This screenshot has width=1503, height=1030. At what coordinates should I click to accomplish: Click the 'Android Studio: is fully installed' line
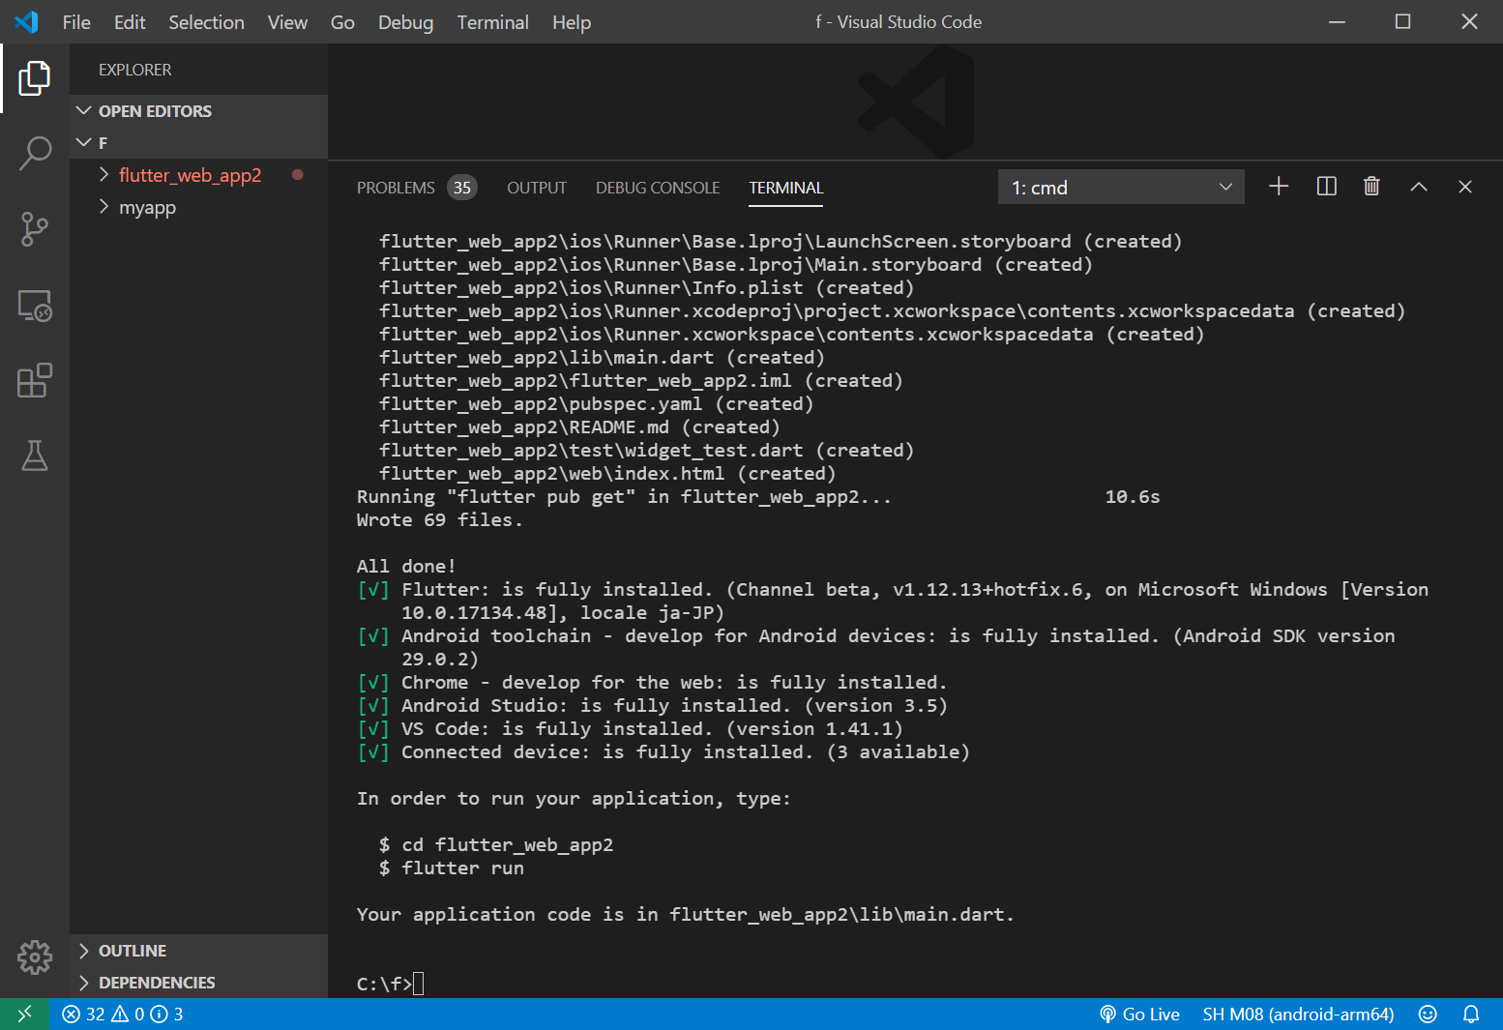(652, 705)
